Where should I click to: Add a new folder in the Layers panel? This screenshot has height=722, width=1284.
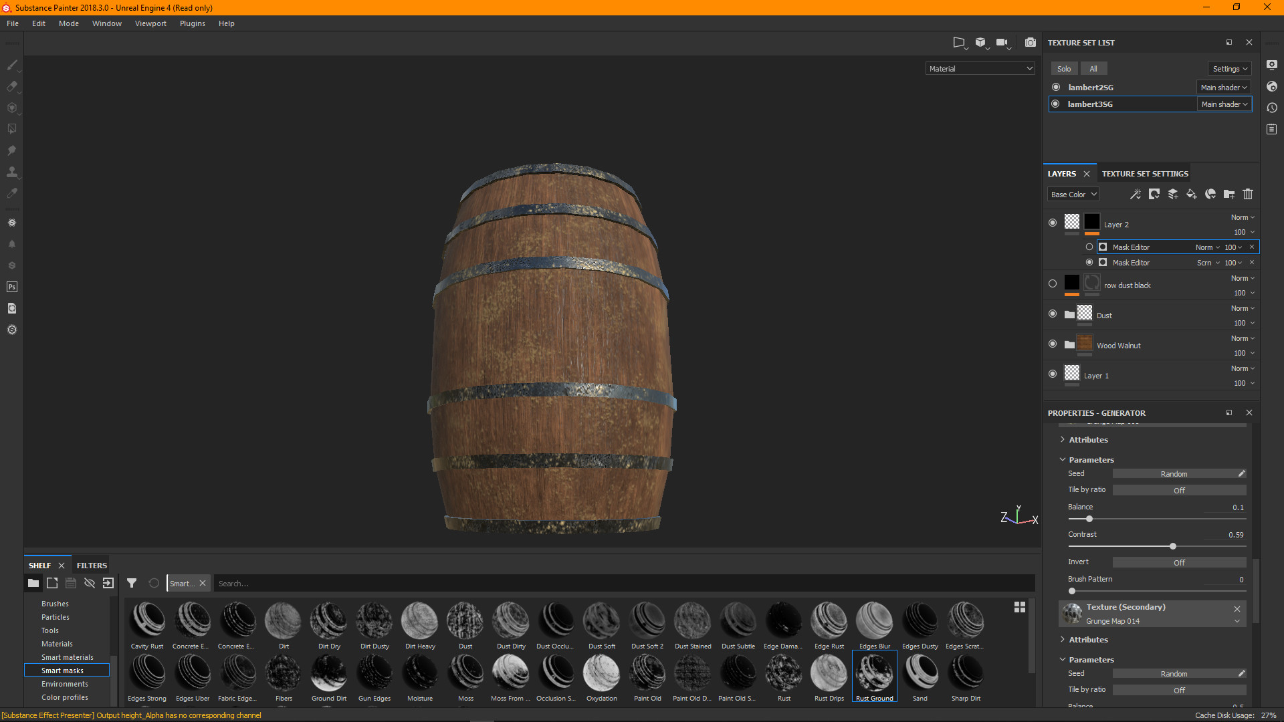[1228, 194]
